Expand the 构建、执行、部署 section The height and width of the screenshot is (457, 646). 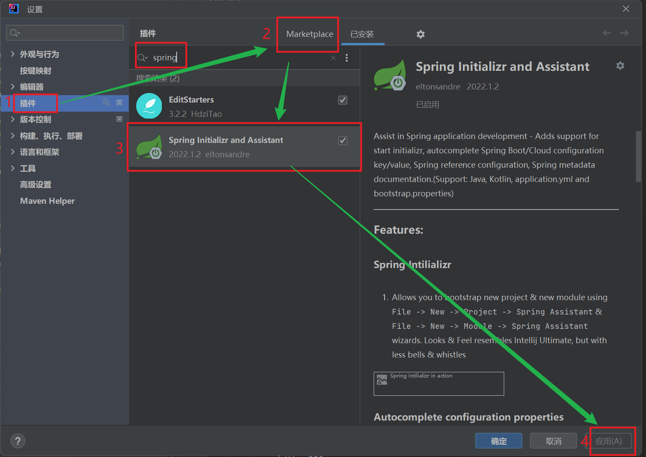pos(13,136)
